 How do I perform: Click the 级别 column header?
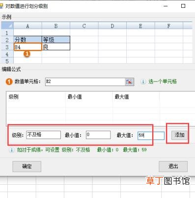click(36, 97)
